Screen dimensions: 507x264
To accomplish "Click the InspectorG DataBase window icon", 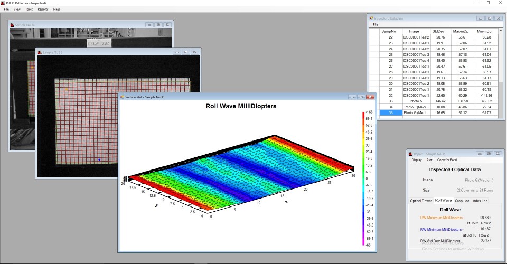I will pyautogui.click(x=371, y=18).
